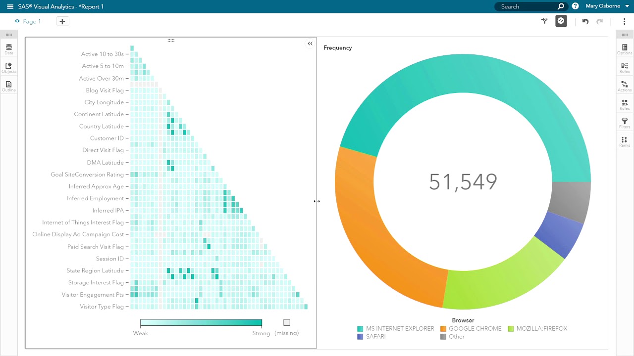This screenshot has width=634, height=356.
Task: Open the Roles pane
Action: click(625, 68)
